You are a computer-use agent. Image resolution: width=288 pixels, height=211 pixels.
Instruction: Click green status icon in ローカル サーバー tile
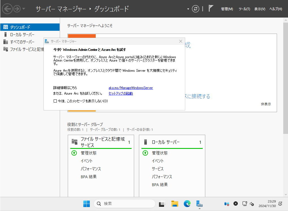(x=145, y=153)
